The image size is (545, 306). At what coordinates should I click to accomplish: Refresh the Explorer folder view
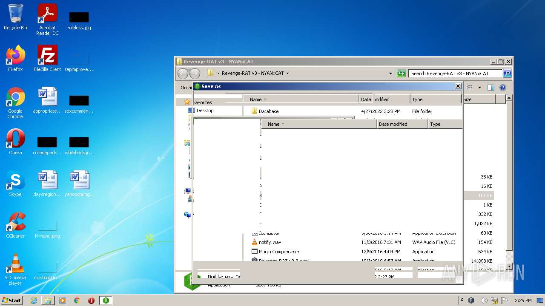click(401, 74)
